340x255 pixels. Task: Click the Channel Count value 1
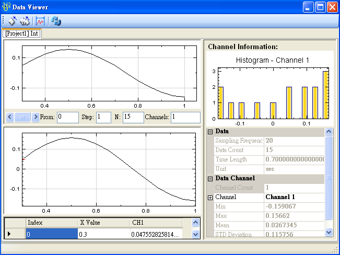(294, 188)
